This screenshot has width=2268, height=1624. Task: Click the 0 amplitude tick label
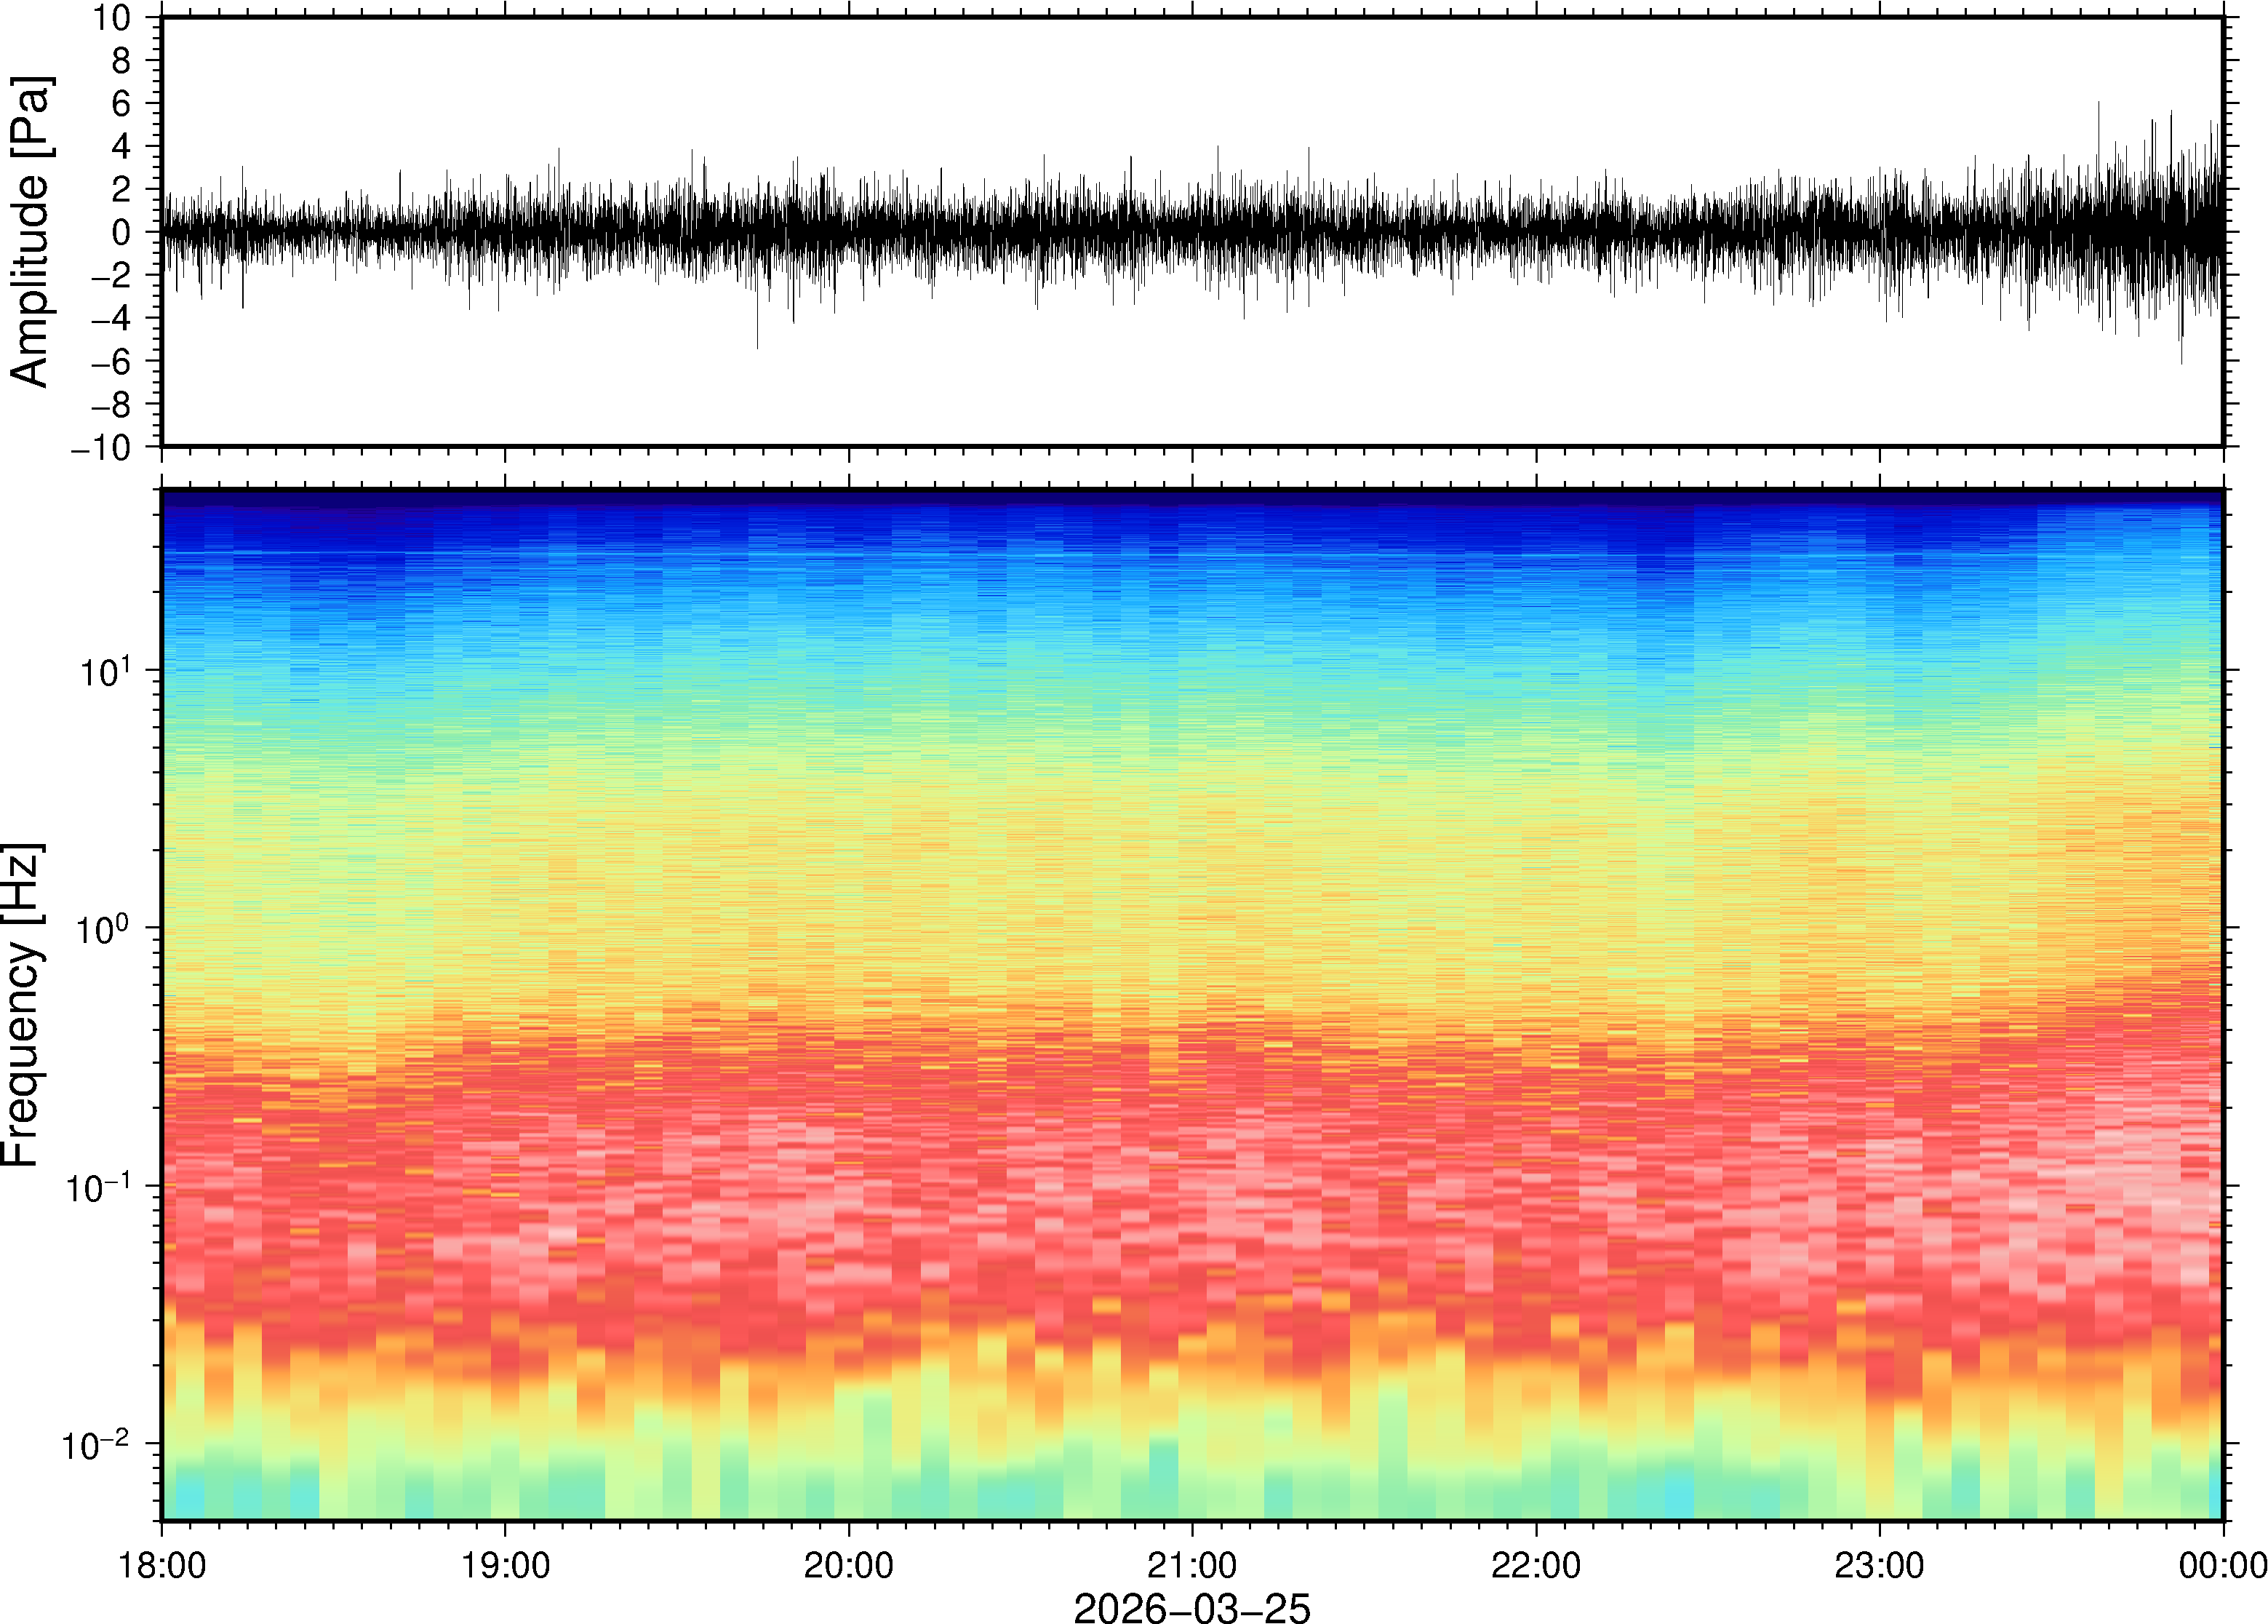pyautogui.click(x=121, y=232)
